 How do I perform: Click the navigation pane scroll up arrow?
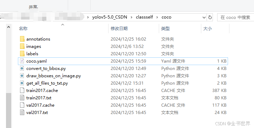[8, 27]
